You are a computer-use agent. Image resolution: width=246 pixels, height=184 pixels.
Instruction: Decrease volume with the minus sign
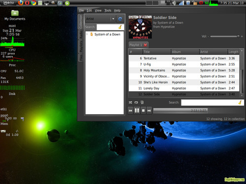tap(208, 36)
